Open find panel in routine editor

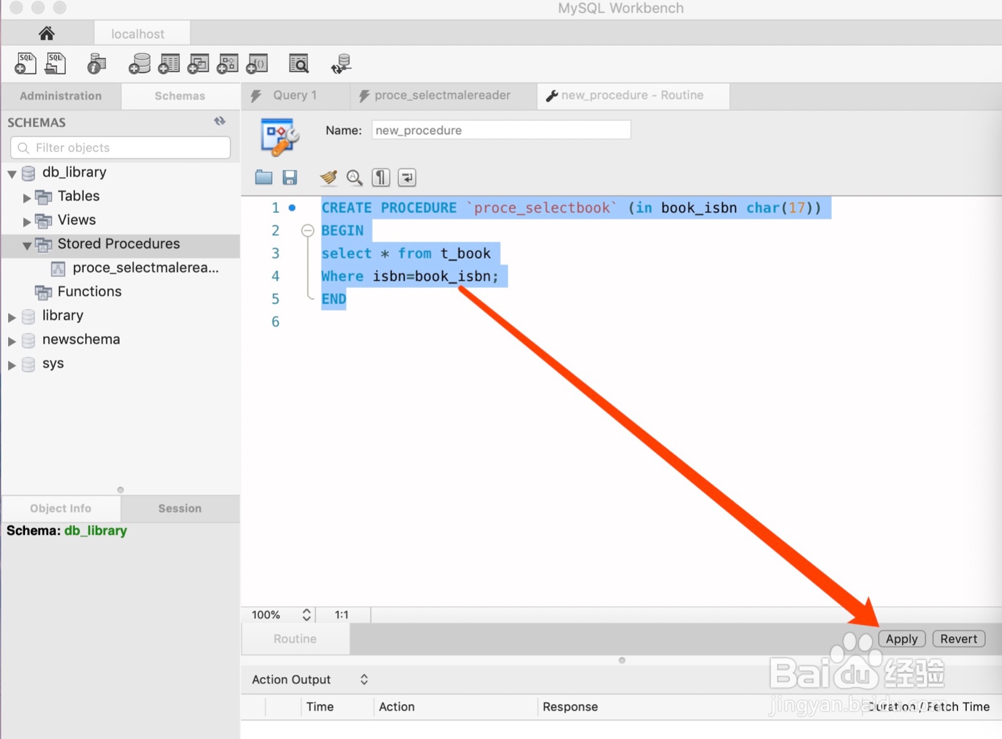[x=354, y=178]
